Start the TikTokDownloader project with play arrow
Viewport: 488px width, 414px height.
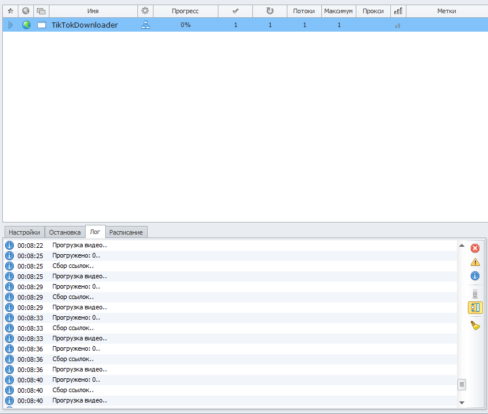pyautogui.click(x=10, y=25)
